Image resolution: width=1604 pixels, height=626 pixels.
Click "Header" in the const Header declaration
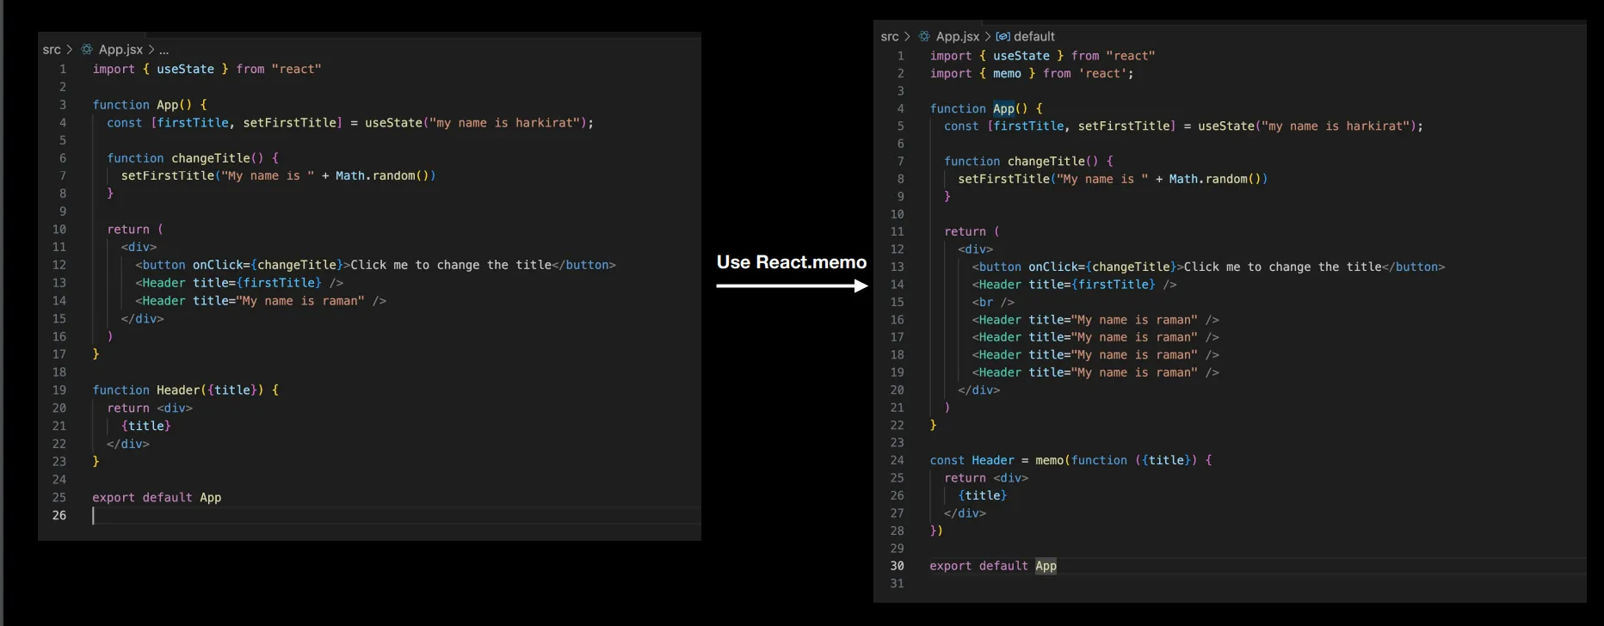(x=993, y=461)
